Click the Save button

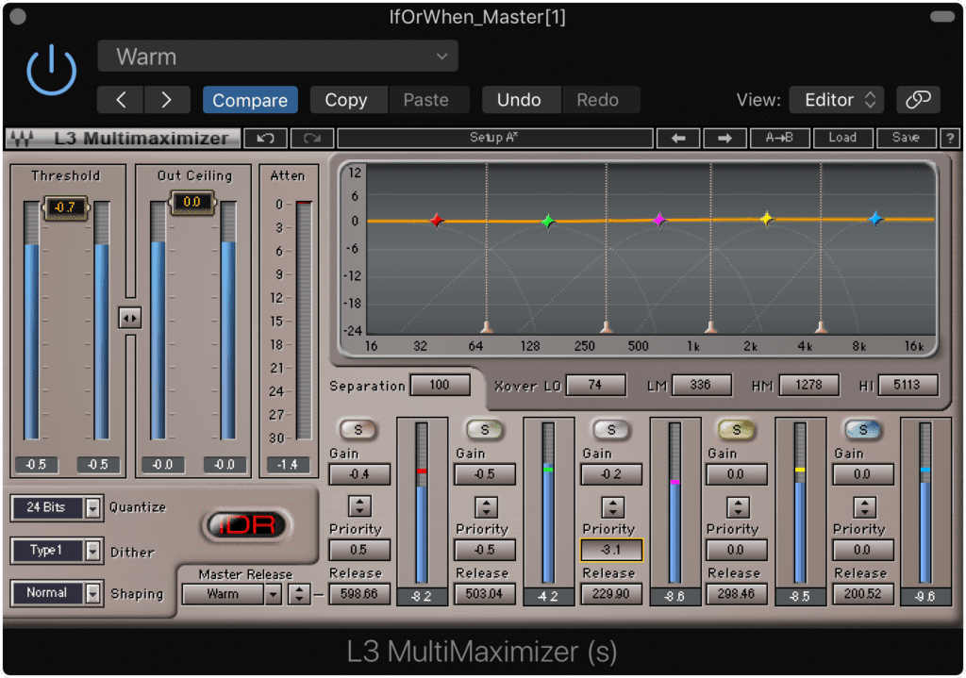pos(907,138)
